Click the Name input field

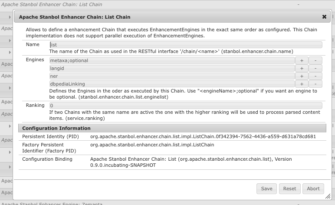point(186,45)
